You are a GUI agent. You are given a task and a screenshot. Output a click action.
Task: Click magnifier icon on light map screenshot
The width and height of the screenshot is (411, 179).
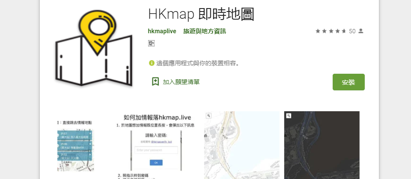(208, 115)
